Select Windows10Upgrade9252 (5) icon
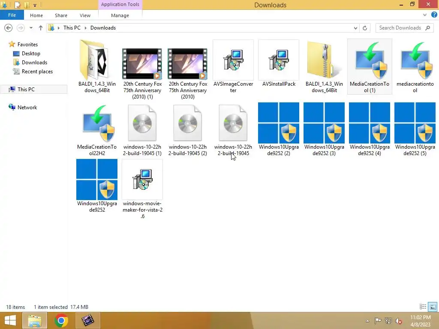The height and width of the screenshot is (329, 439). point(415,123)
